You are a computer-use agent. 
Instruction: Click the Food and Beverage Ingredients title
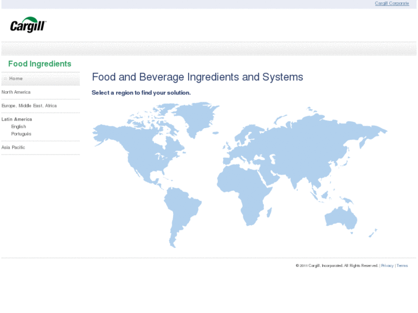click(x=197, y=77)
